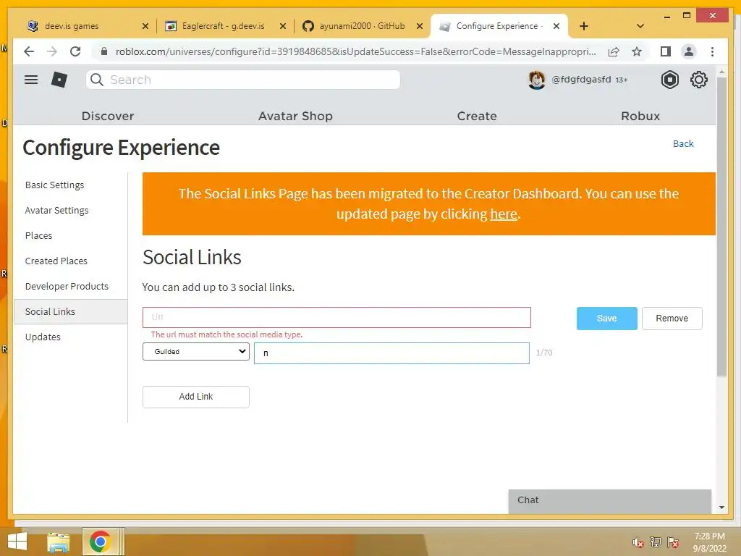Click the Roblox Search box

click(243, 80)
